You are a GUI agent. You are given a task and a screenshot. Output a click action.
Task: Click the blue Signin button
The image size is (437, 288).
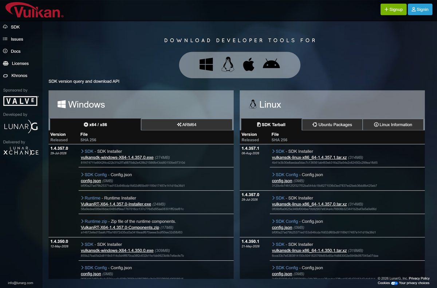coord(420,9)
